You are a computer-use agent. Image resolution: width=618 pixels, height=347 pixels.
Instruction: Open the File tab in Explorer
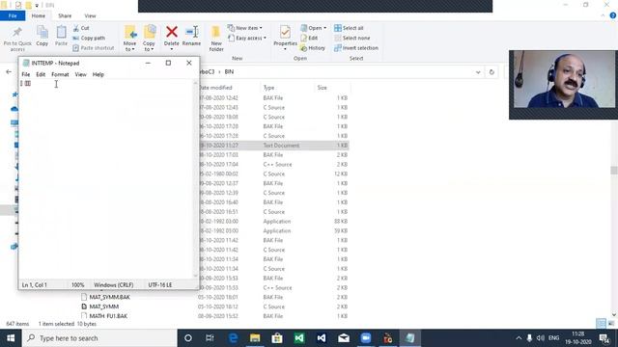click(x=13, y=15)
